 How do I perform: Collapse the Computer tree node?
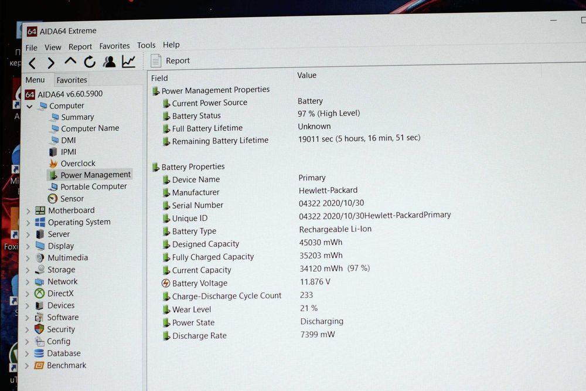(x=29, y=107)
